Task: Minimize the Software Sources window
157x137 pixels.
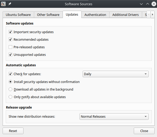Action: point(141,4)
